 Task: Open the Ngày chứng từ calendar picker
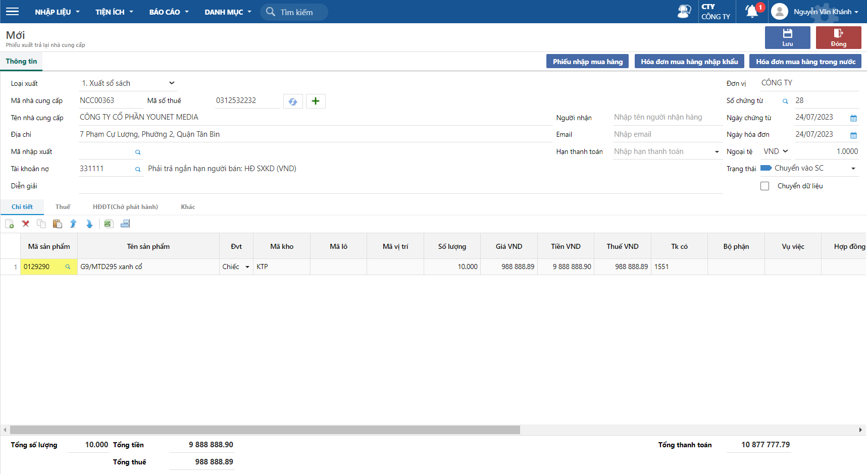pos(853,118)
